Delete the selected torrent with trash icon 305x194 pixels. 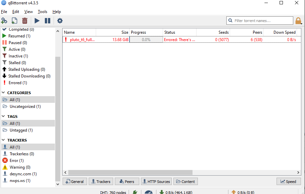point(25,21)
